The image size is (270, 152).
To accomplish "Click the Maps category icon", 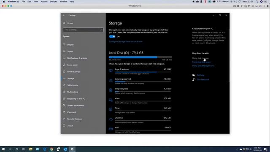I will (111, 100).
